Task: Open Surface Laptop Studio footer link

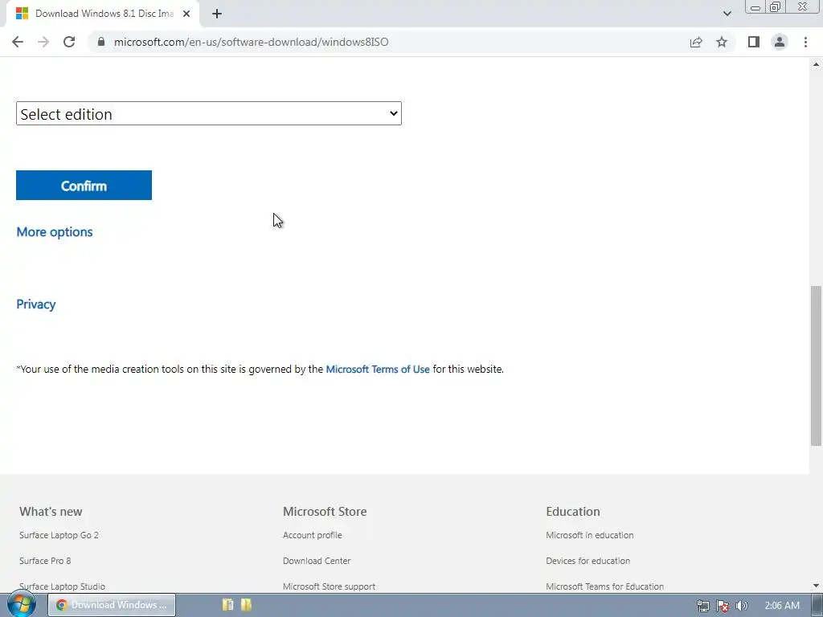Action: 63,586
